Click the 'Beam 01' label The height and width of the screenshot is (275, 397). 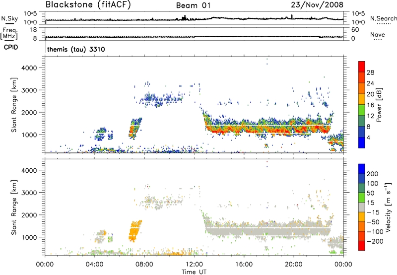pos(193,5)
